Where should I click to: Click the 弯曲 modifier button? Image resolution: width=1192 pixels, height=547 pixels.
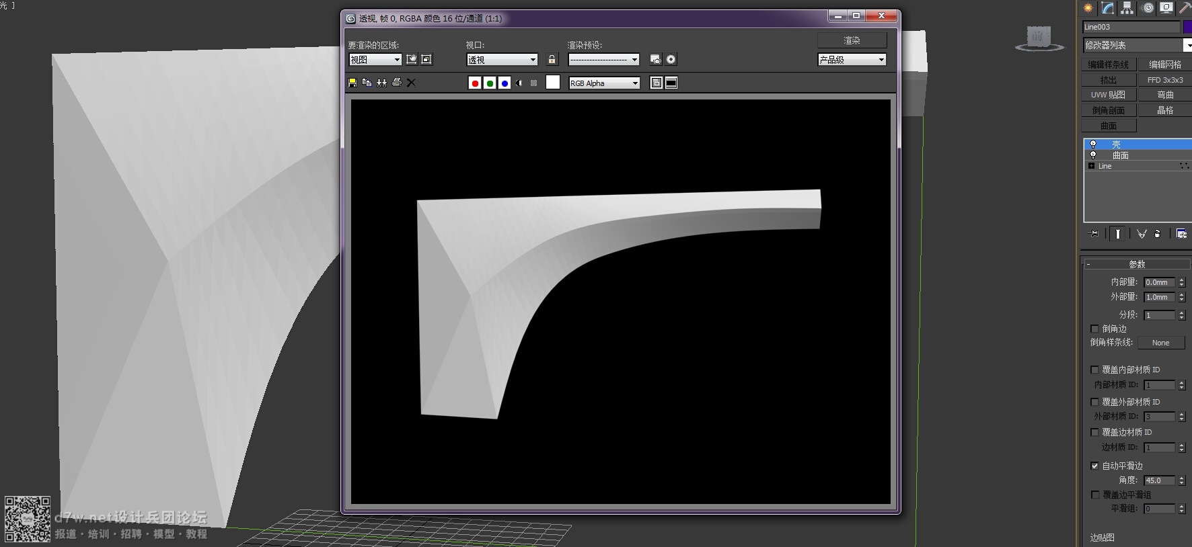pyautogui.click(x=1165, y=95)
